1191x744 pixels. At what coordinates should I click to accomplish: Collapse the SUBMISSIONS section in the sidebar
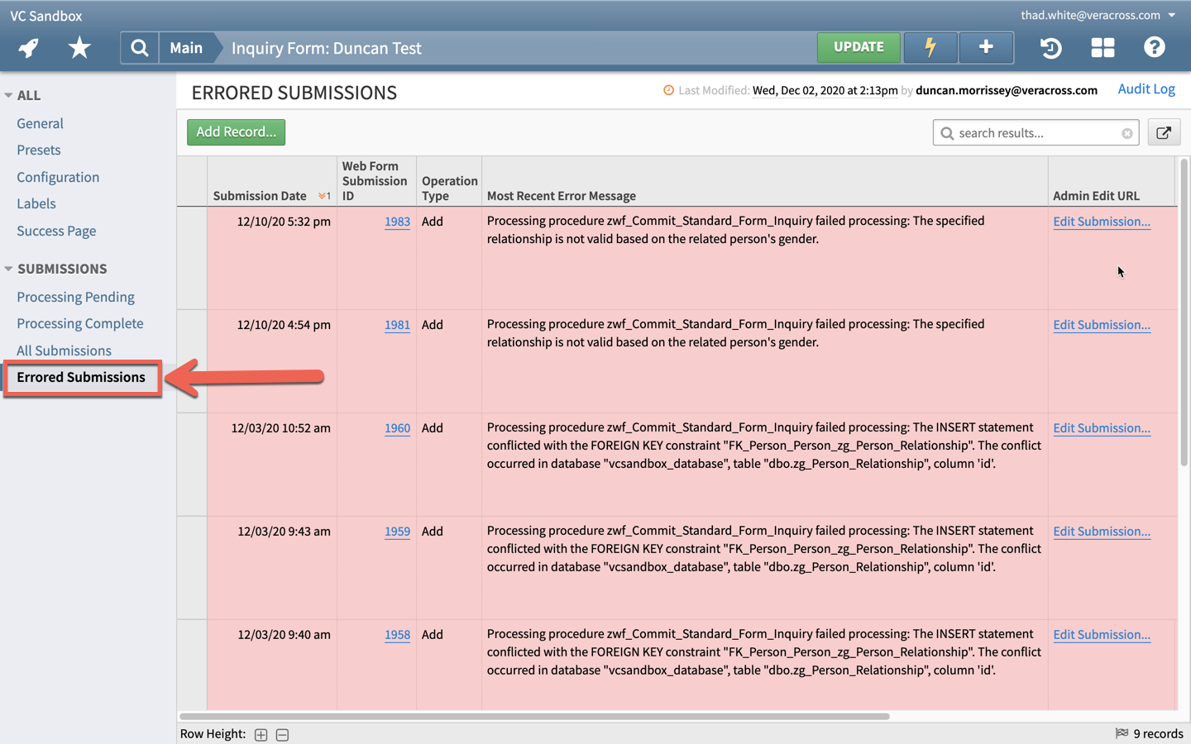click(x=10, y=269)
